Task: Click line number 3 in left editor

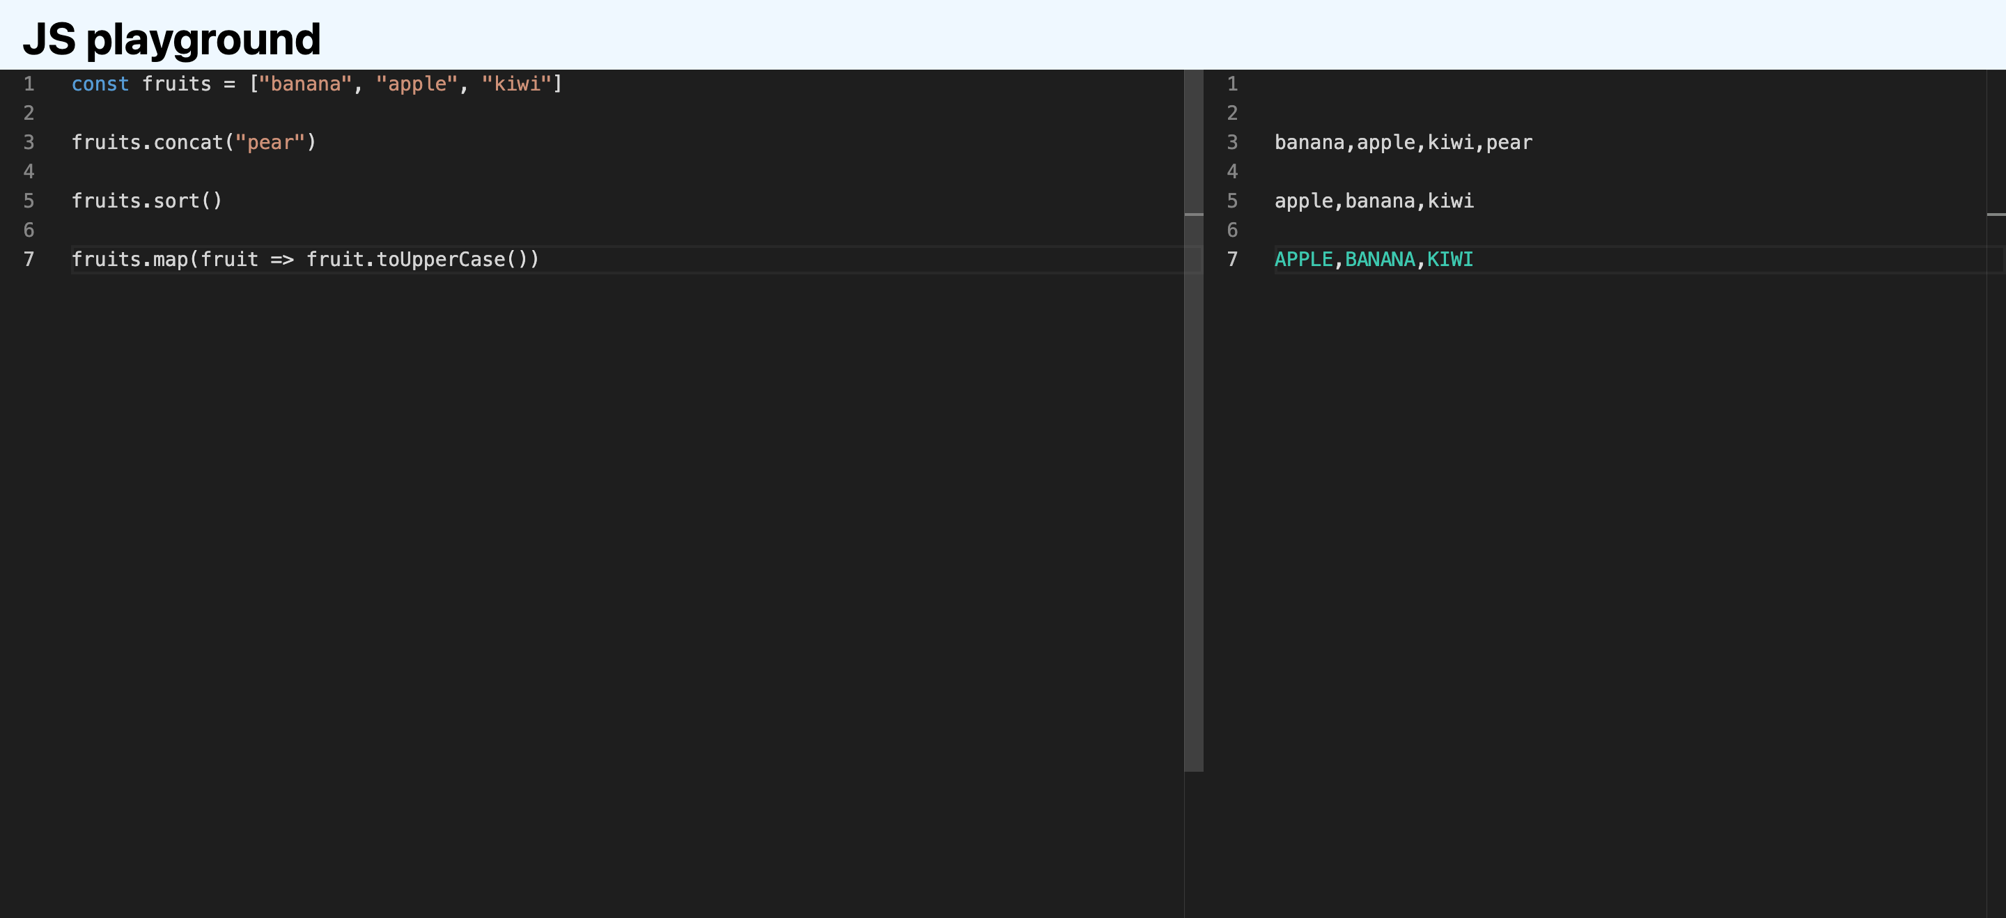Action: [29, 143]
